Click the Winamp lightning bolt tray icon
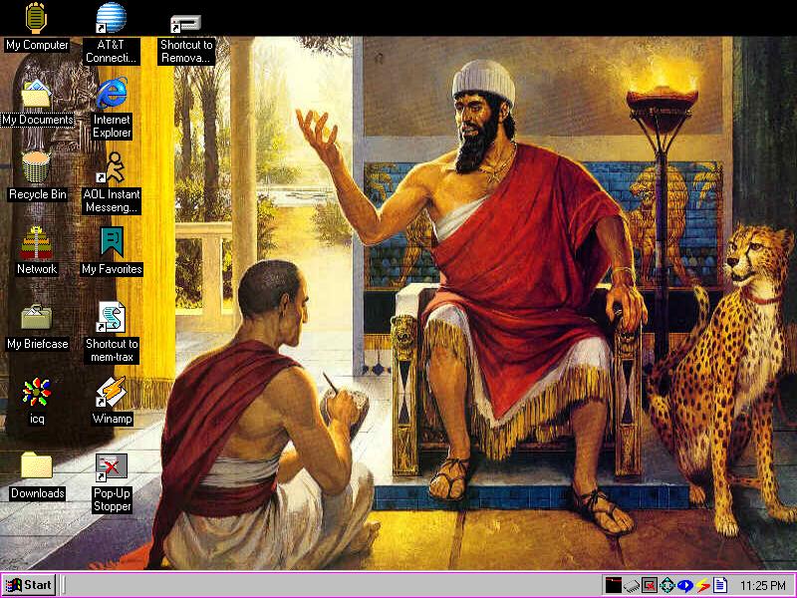 (x=703, y=586)
